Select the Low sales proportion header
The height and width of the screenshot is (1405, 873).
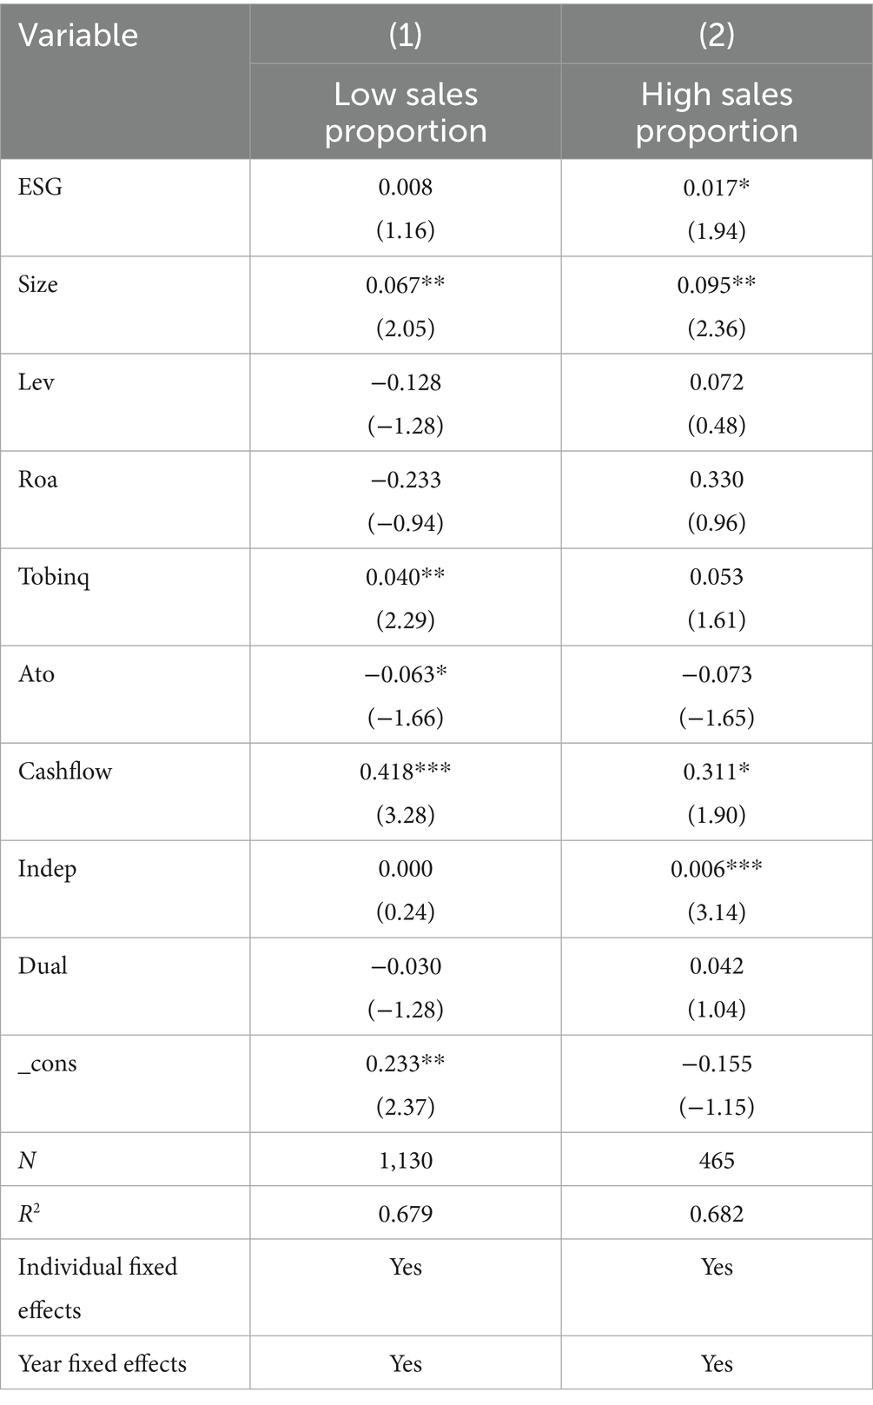(406, 112)
